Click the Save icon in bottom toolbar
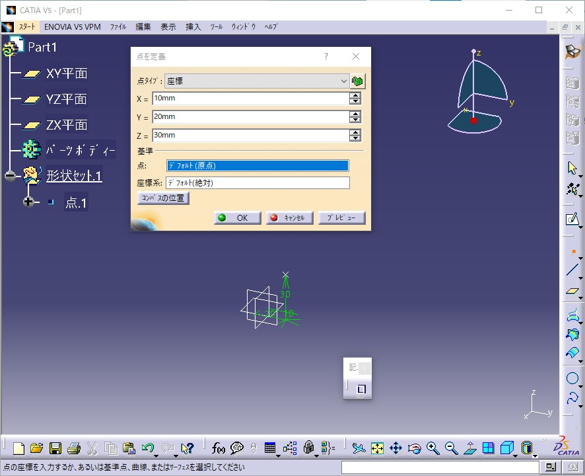Image resolution: width=585 pixels, height=476 pixels. point(55,448)
